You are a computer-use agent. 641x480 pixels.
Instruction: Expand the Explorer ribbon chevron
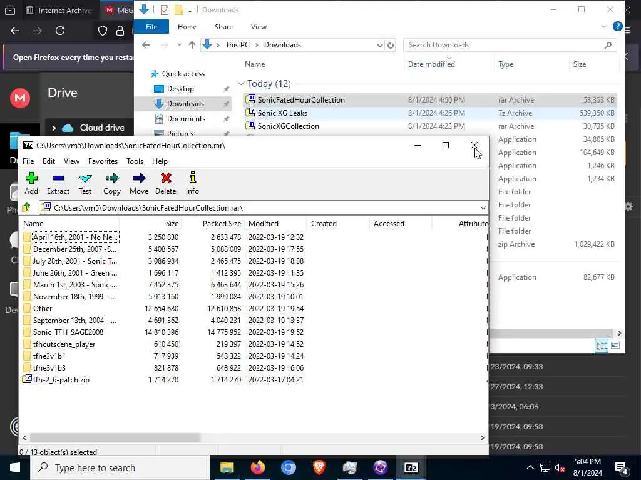[604, 27]
